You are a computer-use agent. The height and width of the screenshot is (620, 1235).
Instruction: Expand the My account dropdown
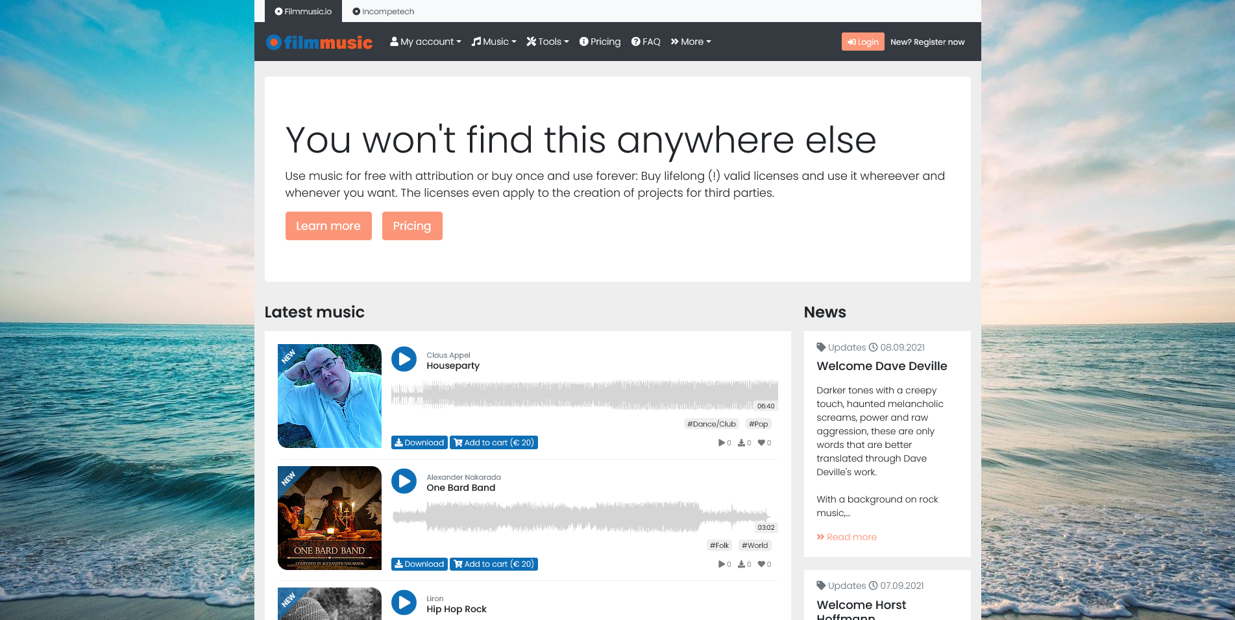point(426,42)
